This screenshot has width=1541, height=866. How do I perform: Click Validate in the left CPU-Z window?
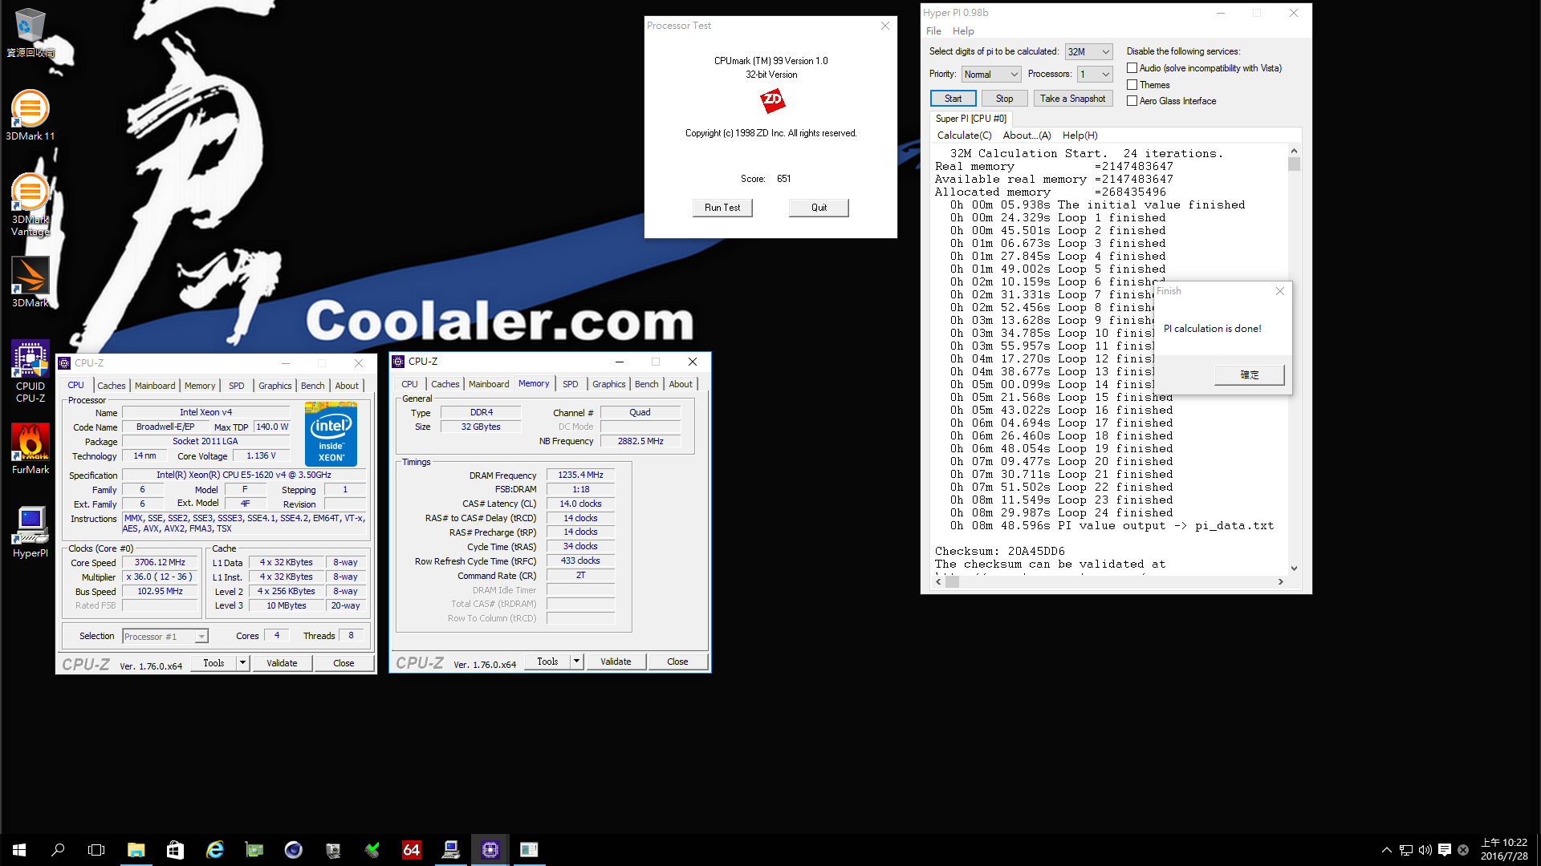[282, 663]
